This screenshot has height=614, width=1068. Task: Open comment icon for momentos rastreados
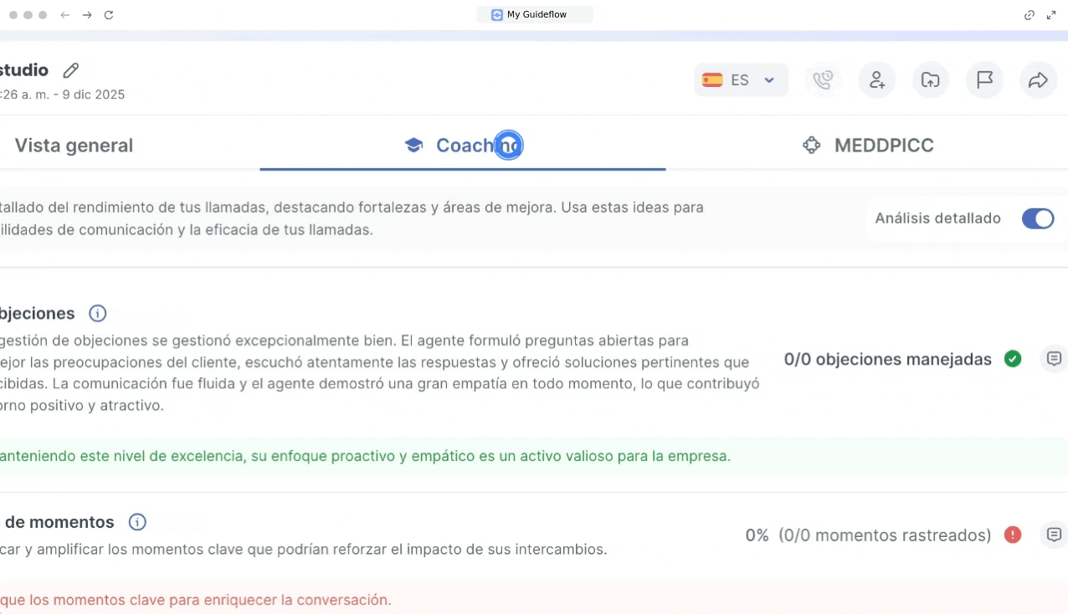1054,535
